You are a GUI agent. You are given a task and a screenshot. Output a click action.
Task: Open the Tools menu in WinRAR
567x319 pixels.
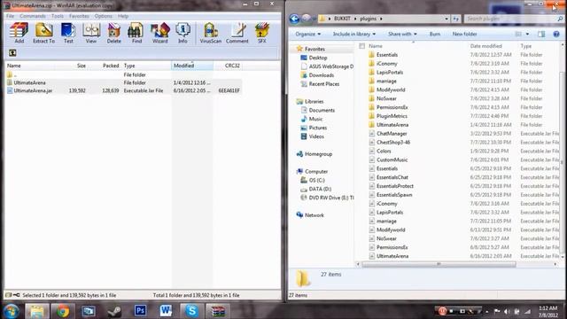pyautogui.click(x=57, y=16)
